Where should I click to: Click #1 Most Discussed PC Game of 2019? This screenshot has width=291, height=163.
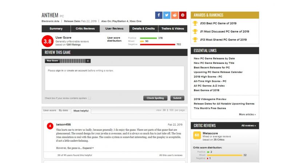(224, 32)
